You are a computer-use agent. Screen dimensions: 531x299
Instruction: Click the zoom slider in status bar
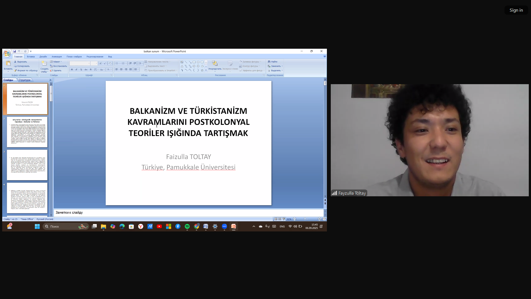(x=305, y=219)
